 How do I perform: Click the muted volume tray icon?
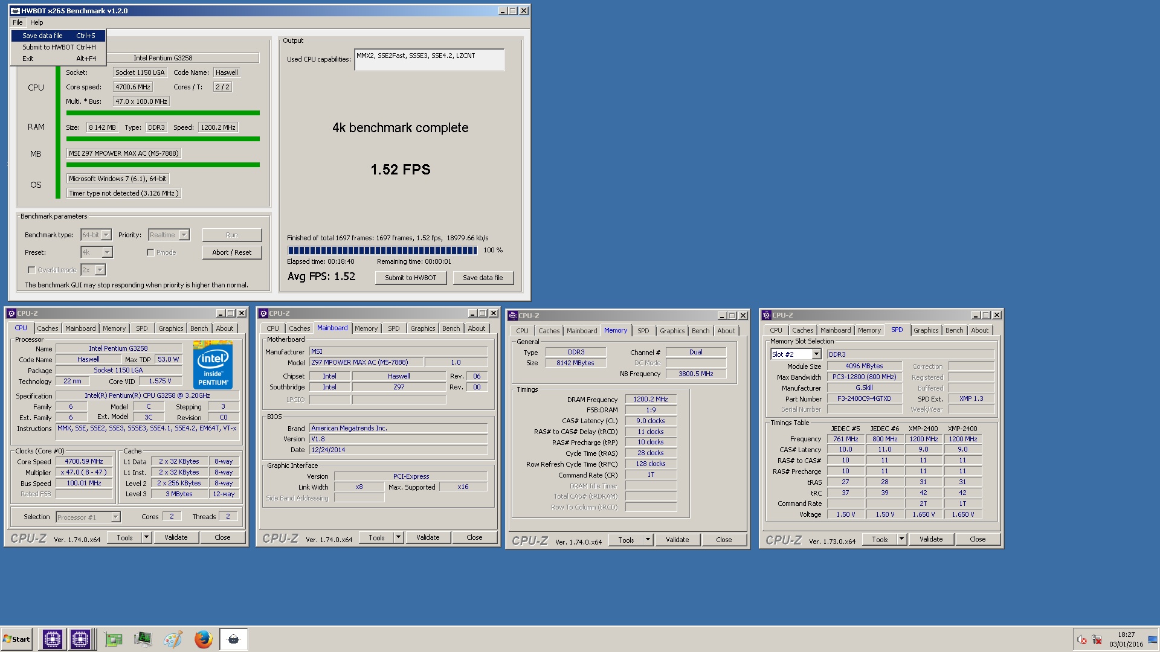[1081, 639]
